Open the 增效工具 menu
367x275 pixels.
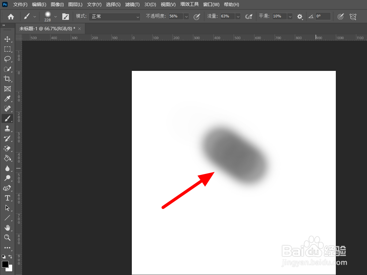190,5
